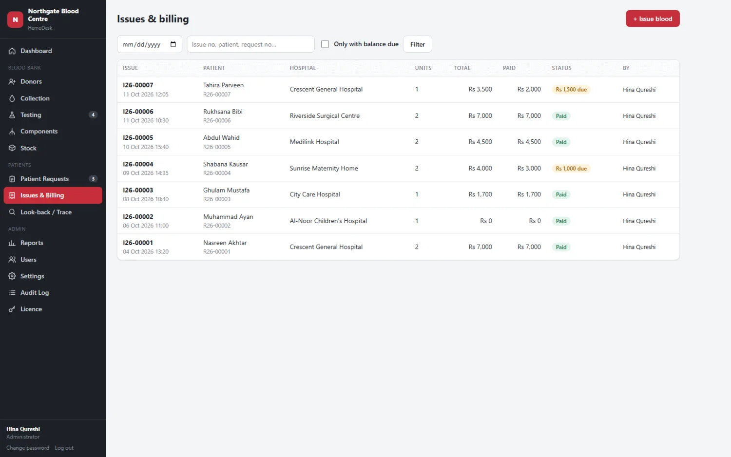Tick the Only with balance due checkbox

325,44
